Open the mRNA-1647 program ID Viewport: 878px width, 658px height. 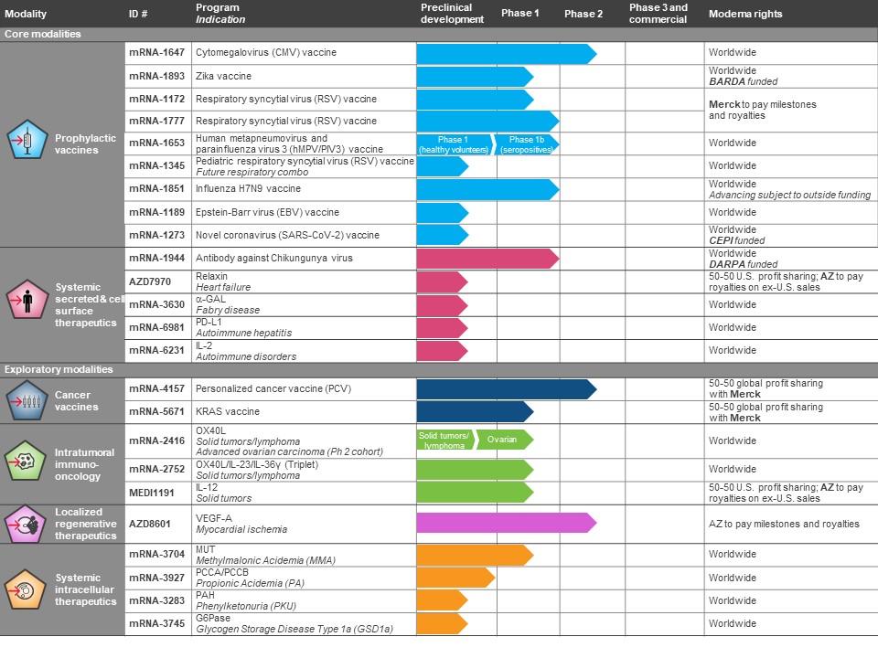click(x=156, y=53)
